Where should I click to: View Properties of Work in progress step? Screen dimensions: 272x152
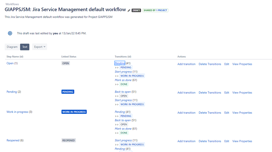[x=242, y=113]
